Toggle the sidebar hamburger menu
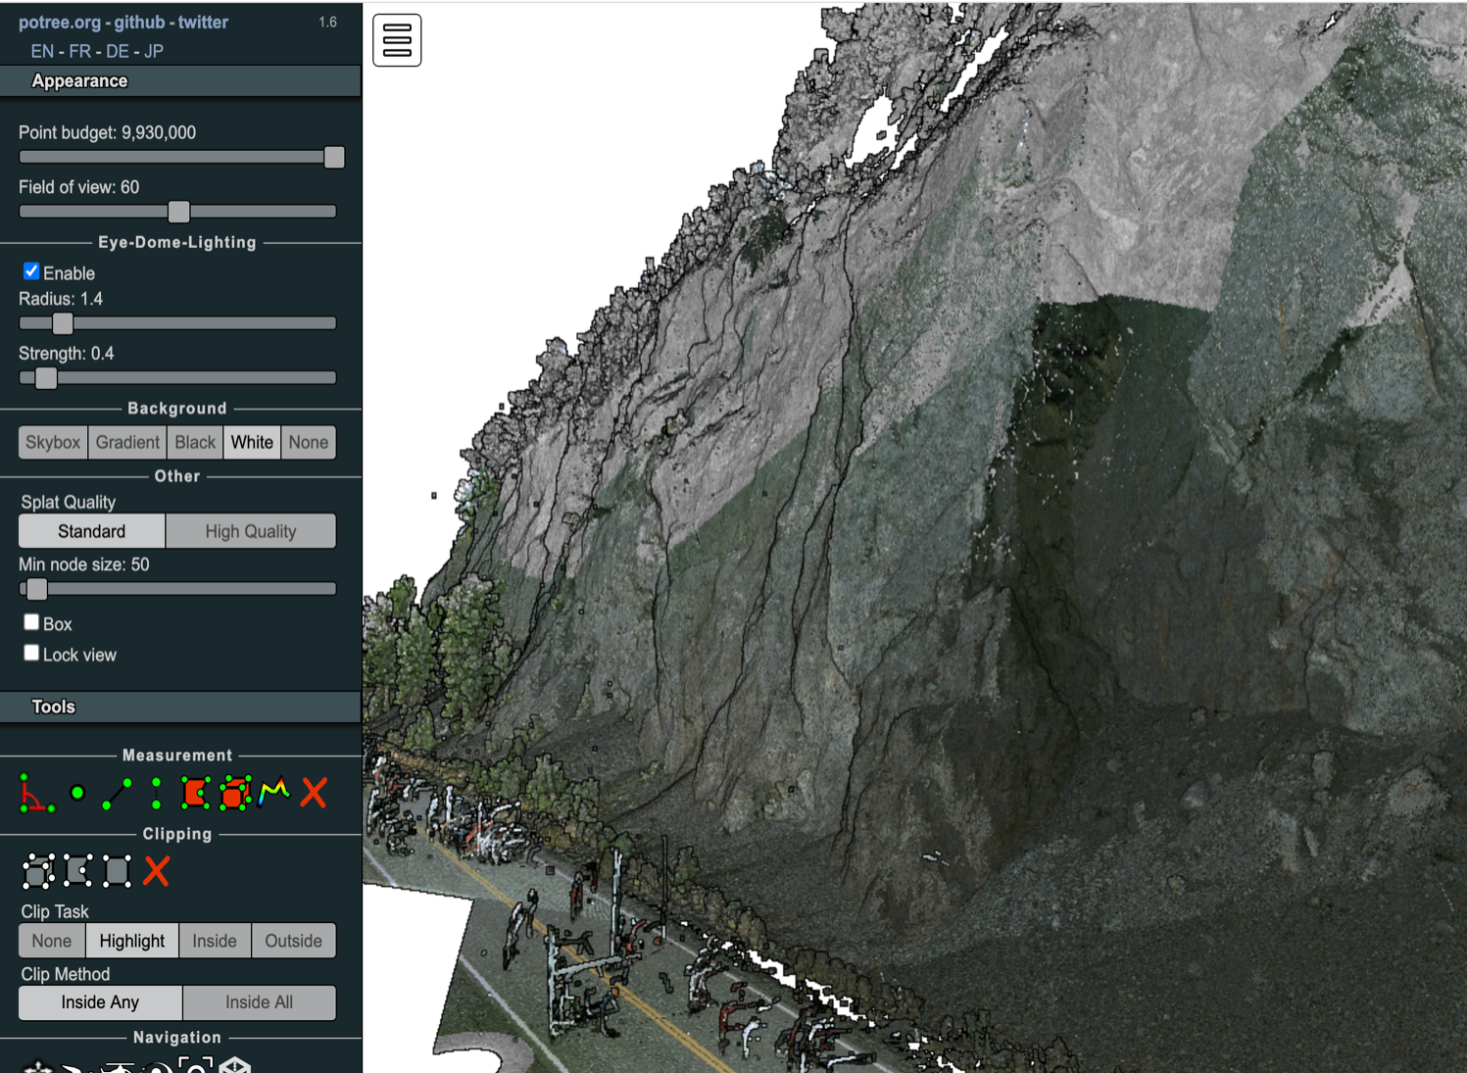Viewport: 1467px width, 1073px height. point(397,40)
